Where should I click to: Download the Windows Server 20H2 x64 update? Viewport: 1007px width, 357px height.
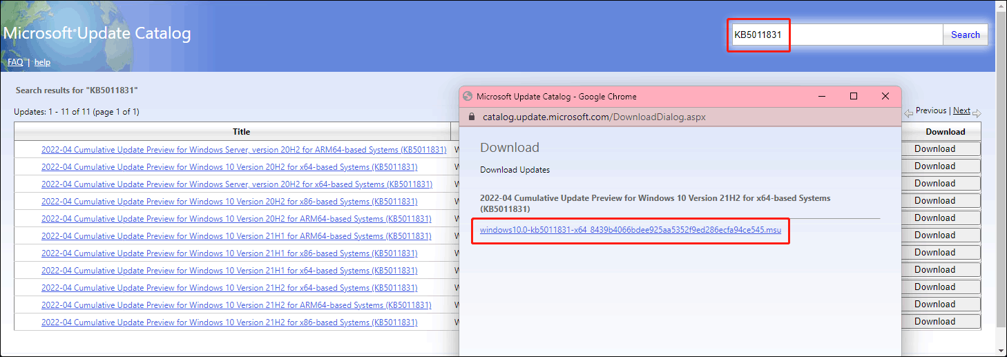(x=941, y=183)
